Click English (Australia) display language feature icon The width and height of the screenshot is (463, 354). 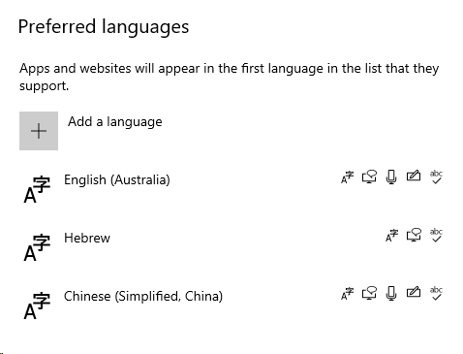347,177
